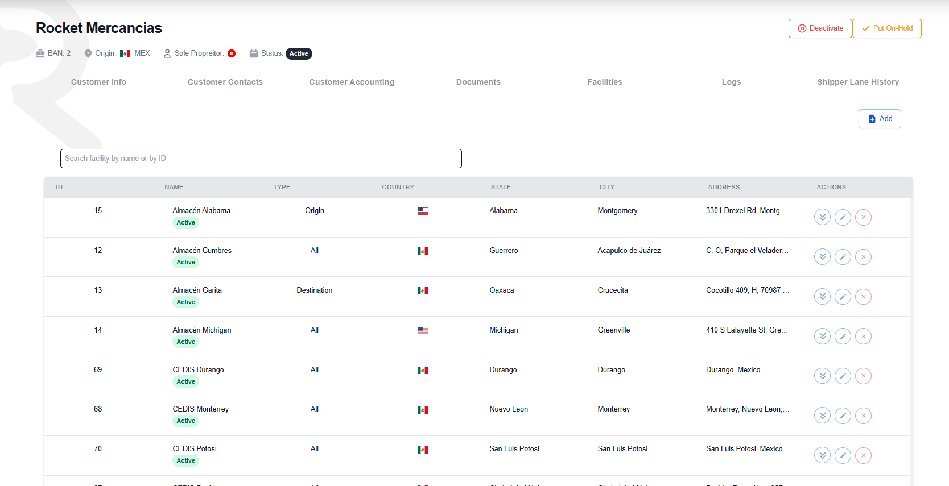This screenshot has width=949, height=486.
Task: Switch to Customer Contacts tab
Action: (x=225, y=82)
